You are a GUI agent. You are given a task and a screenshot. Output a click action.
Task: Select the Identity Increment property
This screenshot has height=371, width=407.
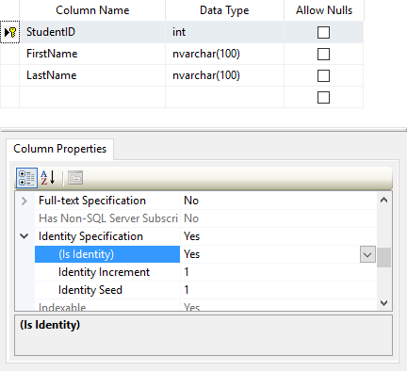click(x=104, y=272)
